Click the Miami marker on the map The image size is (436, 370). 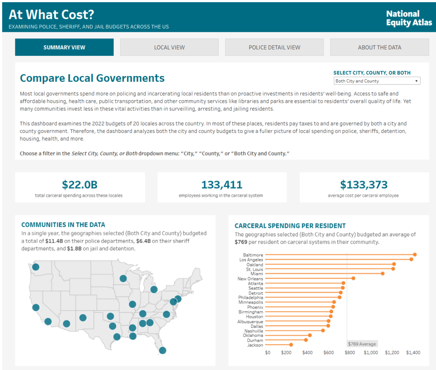coord(162,350)
